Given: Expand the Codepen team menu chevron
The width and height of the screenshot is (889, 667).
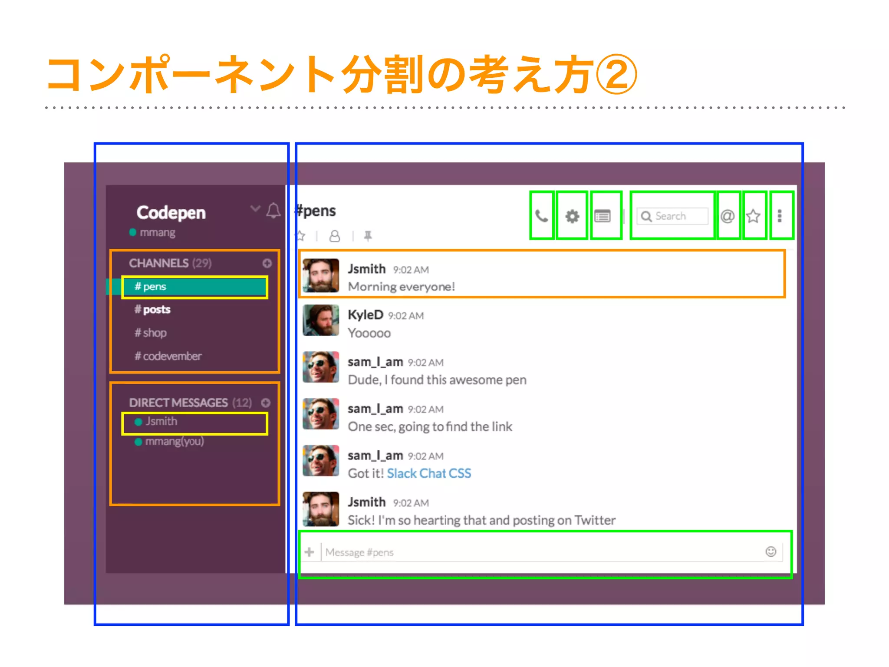Looking at the screenshot, I should (255, 209).
